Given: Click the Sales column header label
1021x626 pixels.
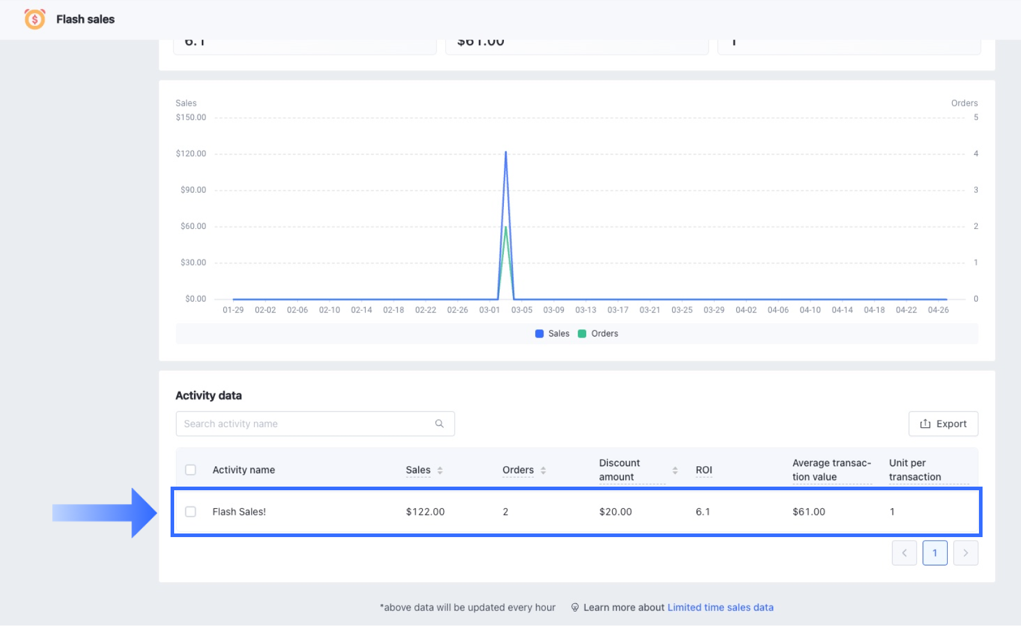Looking at the screenshot, I should coord(418,470).
